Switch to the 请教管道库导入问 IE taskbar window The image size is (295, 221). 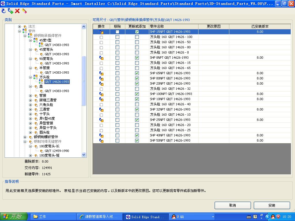[99, 217]
